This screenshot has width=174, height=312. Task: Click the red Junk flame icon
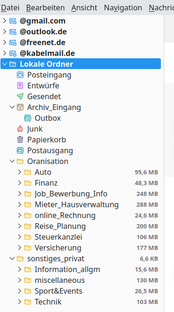pyautogui.click(x=20, y=129)
